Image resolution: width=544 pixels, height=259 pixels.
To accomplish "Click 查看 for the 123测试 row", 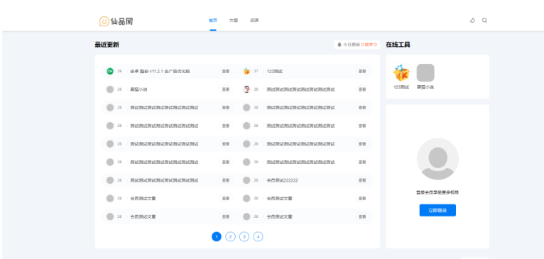I will [362, 71].
